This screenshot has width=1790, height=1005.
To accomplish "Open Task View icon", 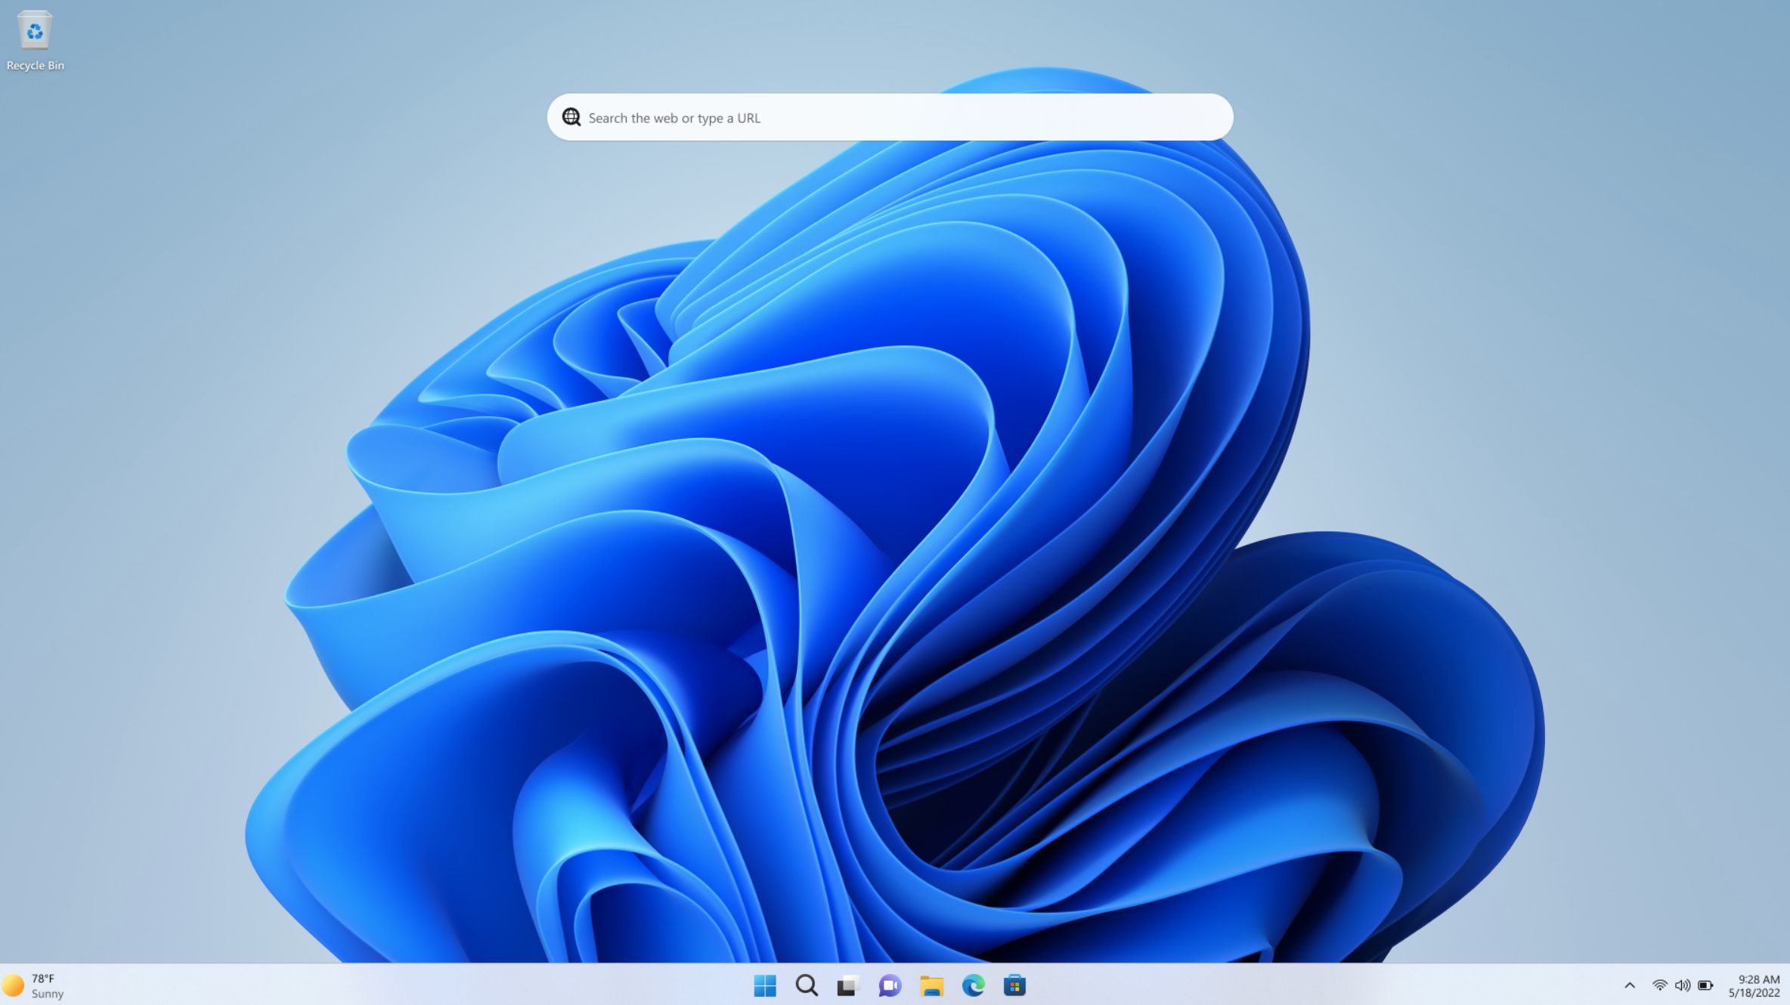I will [x=847, y=985].
